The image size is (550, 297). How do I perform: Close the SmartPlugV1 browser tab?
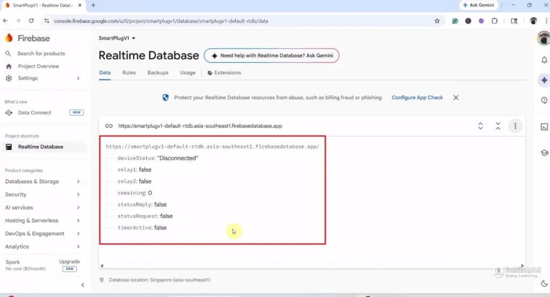point(79,5)
